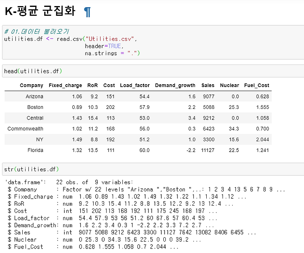Click the read.csv code cell
The image size is (304, 253).
(x=153, y=42)
